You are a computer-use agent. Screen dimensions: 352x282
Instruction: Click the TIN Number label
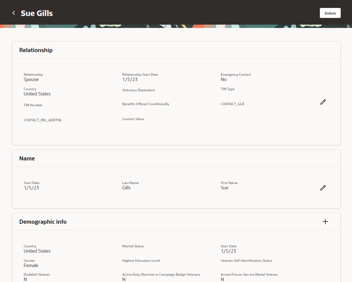tap(33, 105)
